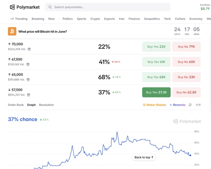
Task: Click the Maker Rebate link
Action: tap(154, 105)
